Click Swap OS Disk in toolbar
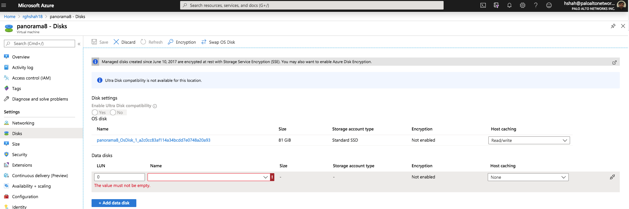The image size is (629, 209). pyautogui.click(x=218, y=42)
